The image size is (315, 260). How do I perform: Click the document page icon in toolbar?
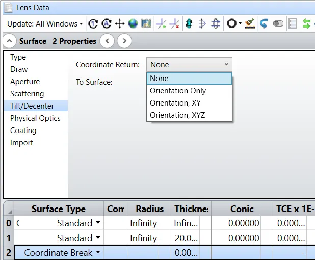point(293,24)
